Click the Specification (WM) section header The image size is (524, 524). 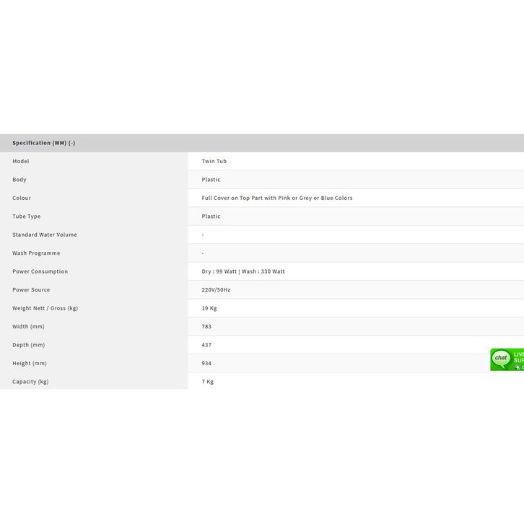point(44,143)
